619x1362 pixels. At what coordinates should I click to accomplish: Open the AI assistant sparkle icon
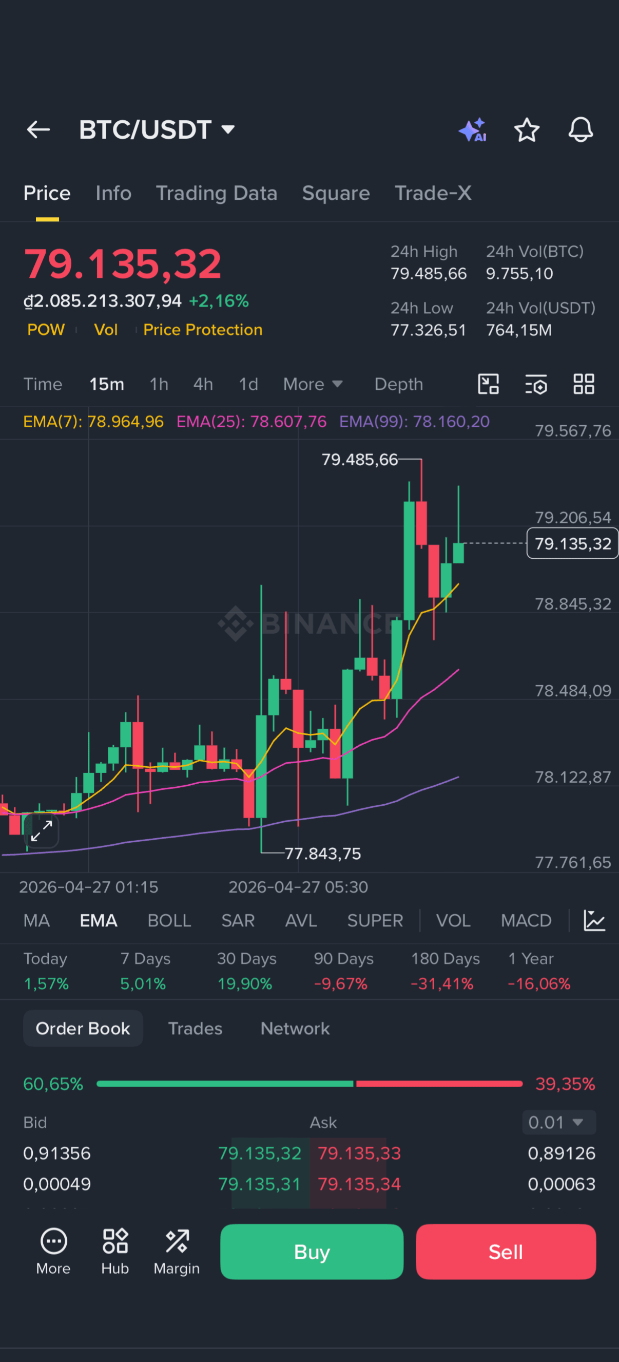473,130
